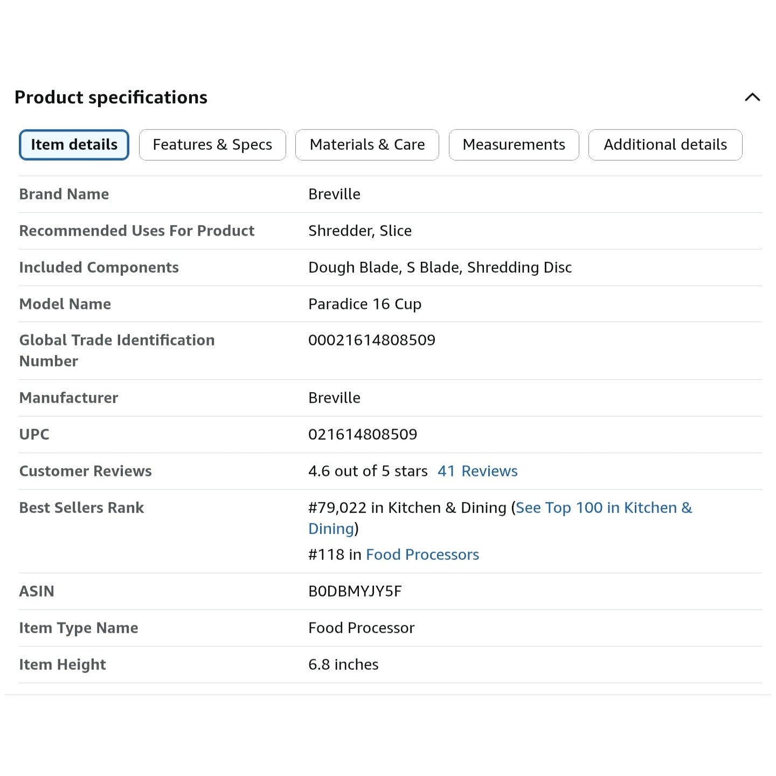
Task: Click the Paradice 16 Cup model name
Action: click(365, 304)
